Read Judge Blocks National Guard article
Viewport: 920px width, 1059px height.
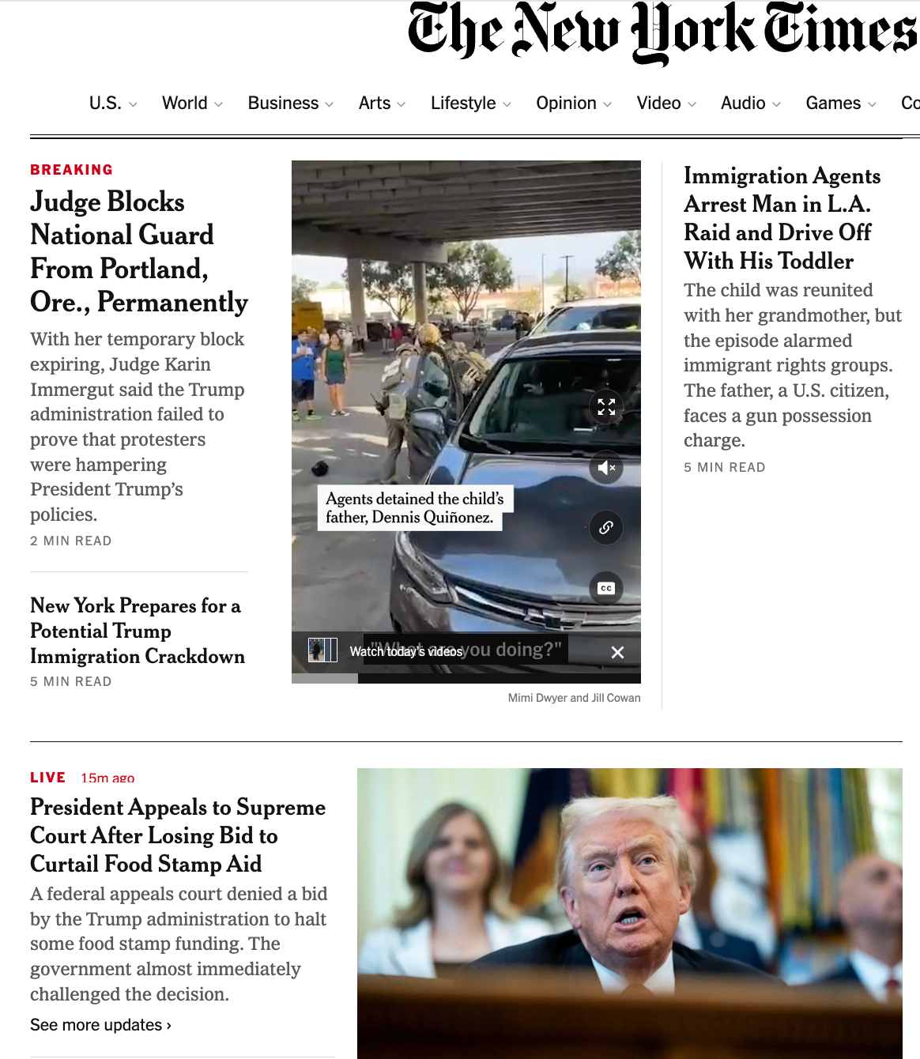[x=139, y=252]
